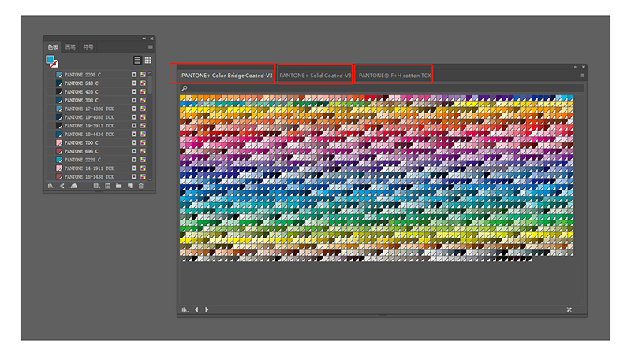Switch to PANTONE+ Solid Coated-V3 tab

(x=315, y=76)
